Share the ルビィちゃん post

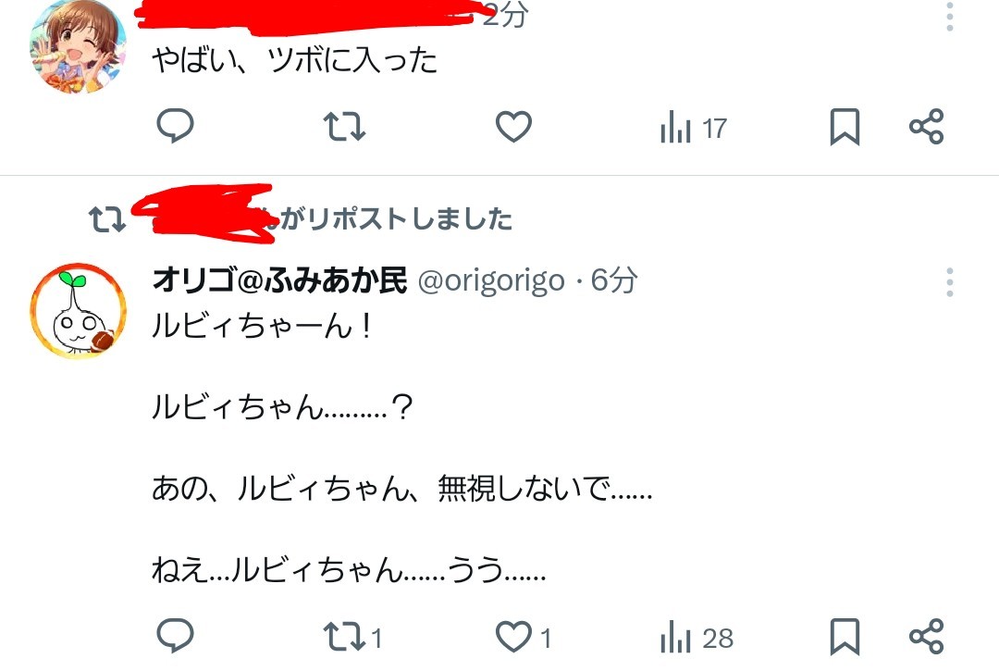point(926,636)
